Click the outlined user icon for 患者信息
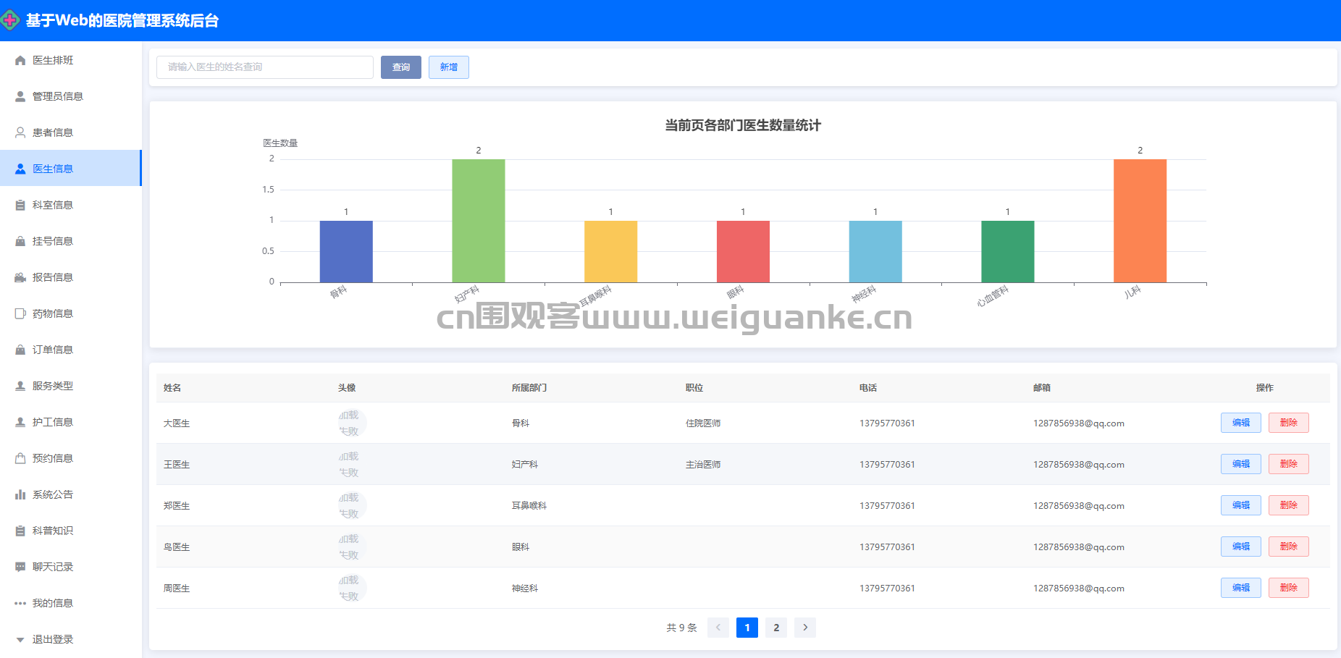This screenshot has width=1341, height=658. click(20, 132)
